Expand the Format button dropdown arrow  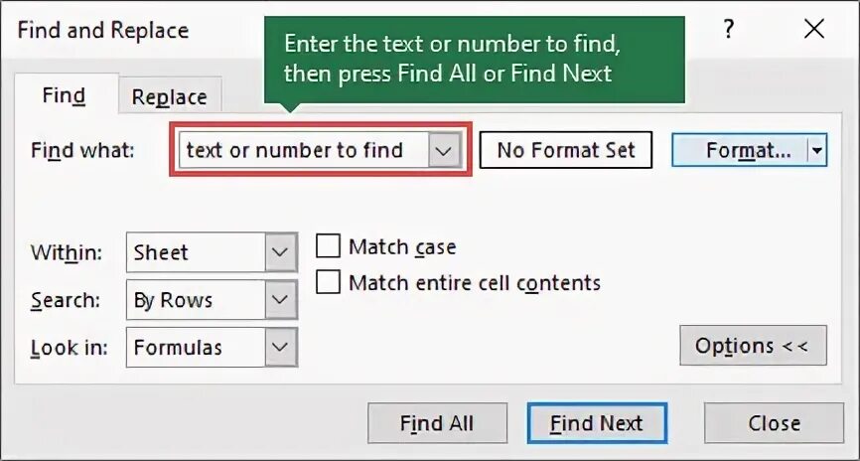[x=816, y=151]
